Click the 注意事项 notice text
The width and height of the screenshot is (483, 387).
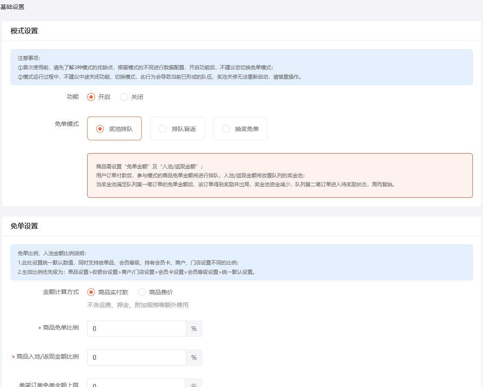tap(29, 58)
